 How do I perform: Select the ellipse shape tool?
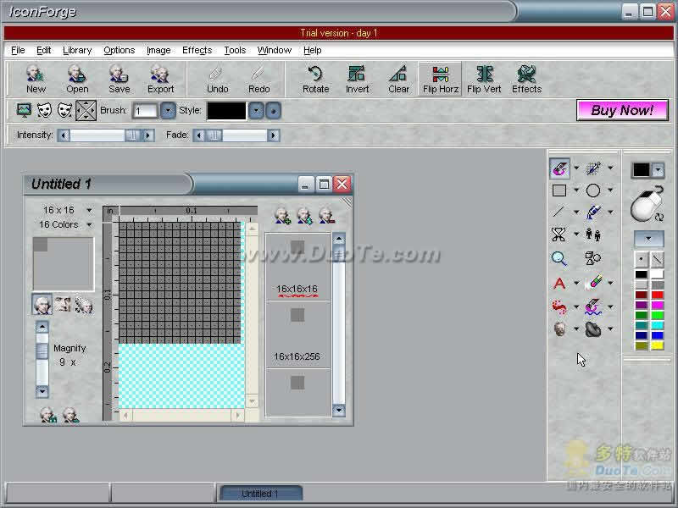pyautogui.click(x=593, y=190)
